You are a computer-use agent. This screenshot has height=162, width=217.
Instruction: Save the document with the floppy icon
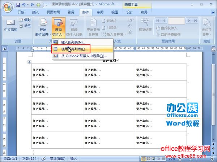click(x=18, y=5)
